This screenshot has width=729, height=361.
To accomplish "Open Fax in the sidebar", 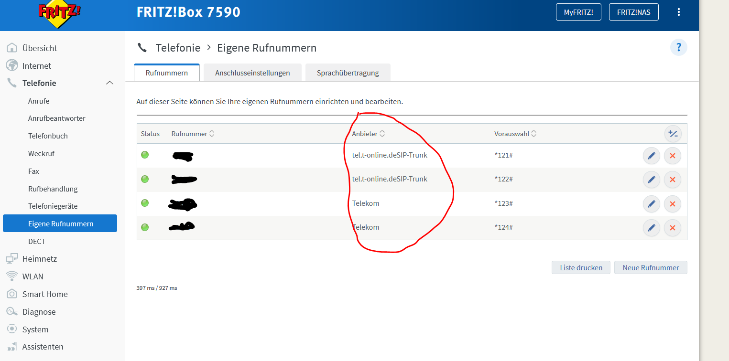I will [x=33, y=171].
